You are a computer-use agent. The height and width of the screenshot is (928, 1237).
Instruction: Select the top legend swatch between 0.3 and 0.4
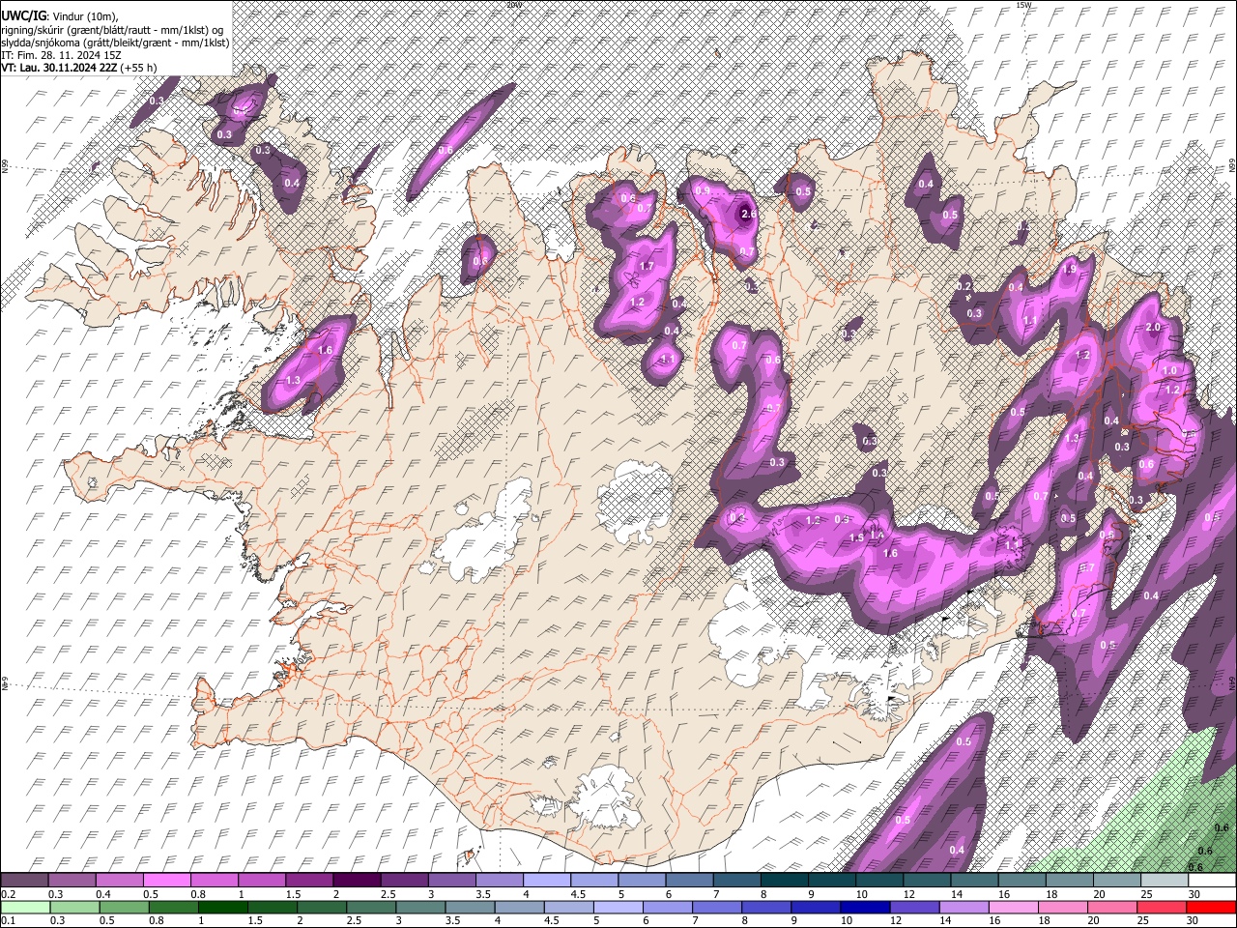point(72,881)
